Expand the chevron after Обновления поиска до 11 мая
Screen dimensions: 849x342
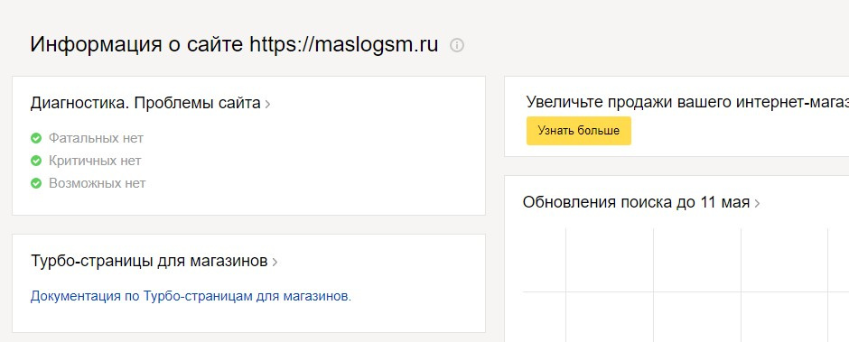coord(757,203)
